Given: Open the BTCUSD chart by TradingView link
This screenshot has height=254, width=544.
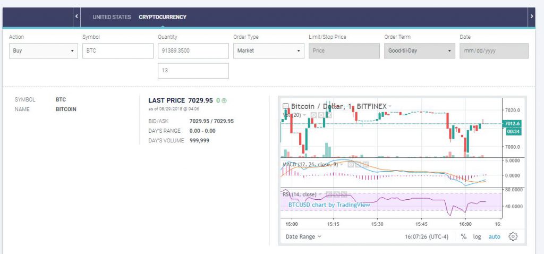Looking at the screenshot, I should pos(329,205).
